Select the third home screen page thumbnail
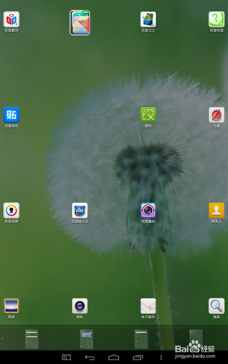 [x=141, y=339]
